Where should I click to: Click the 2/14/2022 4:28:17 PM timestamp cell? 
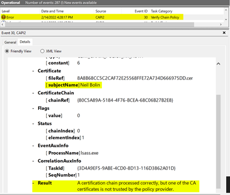click(57, 17)
